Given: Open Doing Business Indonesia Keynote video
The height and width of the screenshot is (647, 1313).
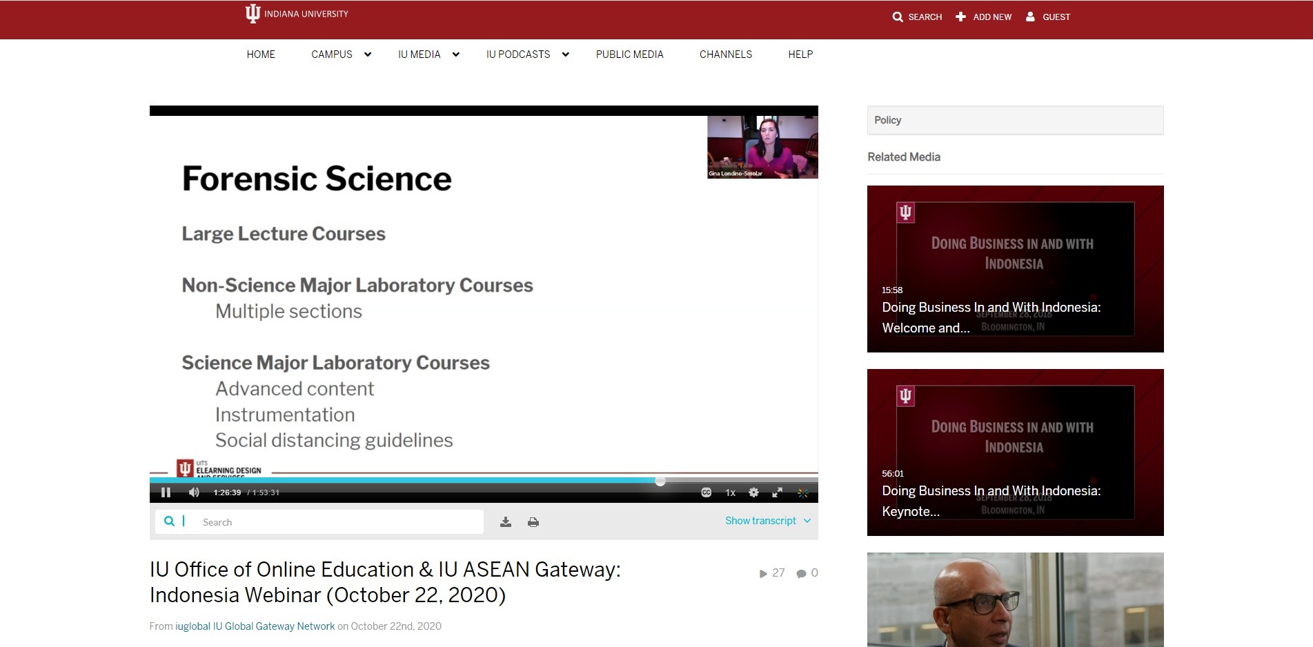Looking at the screenshot, I should pyautogui.click(x=1015, y=452).
